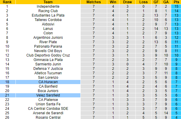Click the Team column header

pos(48,2)
